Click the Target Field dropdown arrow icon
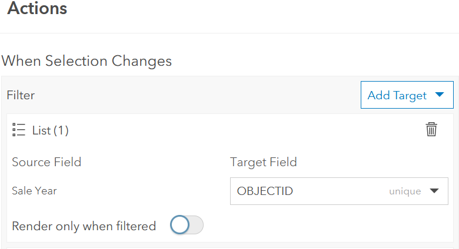The height and width of the screenshot is (249, 459). pos(434,191)
